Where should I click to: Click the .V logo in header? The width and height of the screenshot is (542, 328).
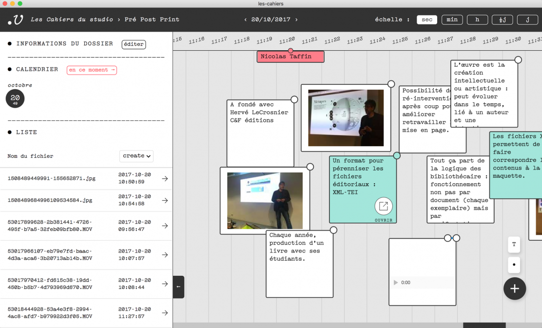pyautogui.click(x=16, y=19)
